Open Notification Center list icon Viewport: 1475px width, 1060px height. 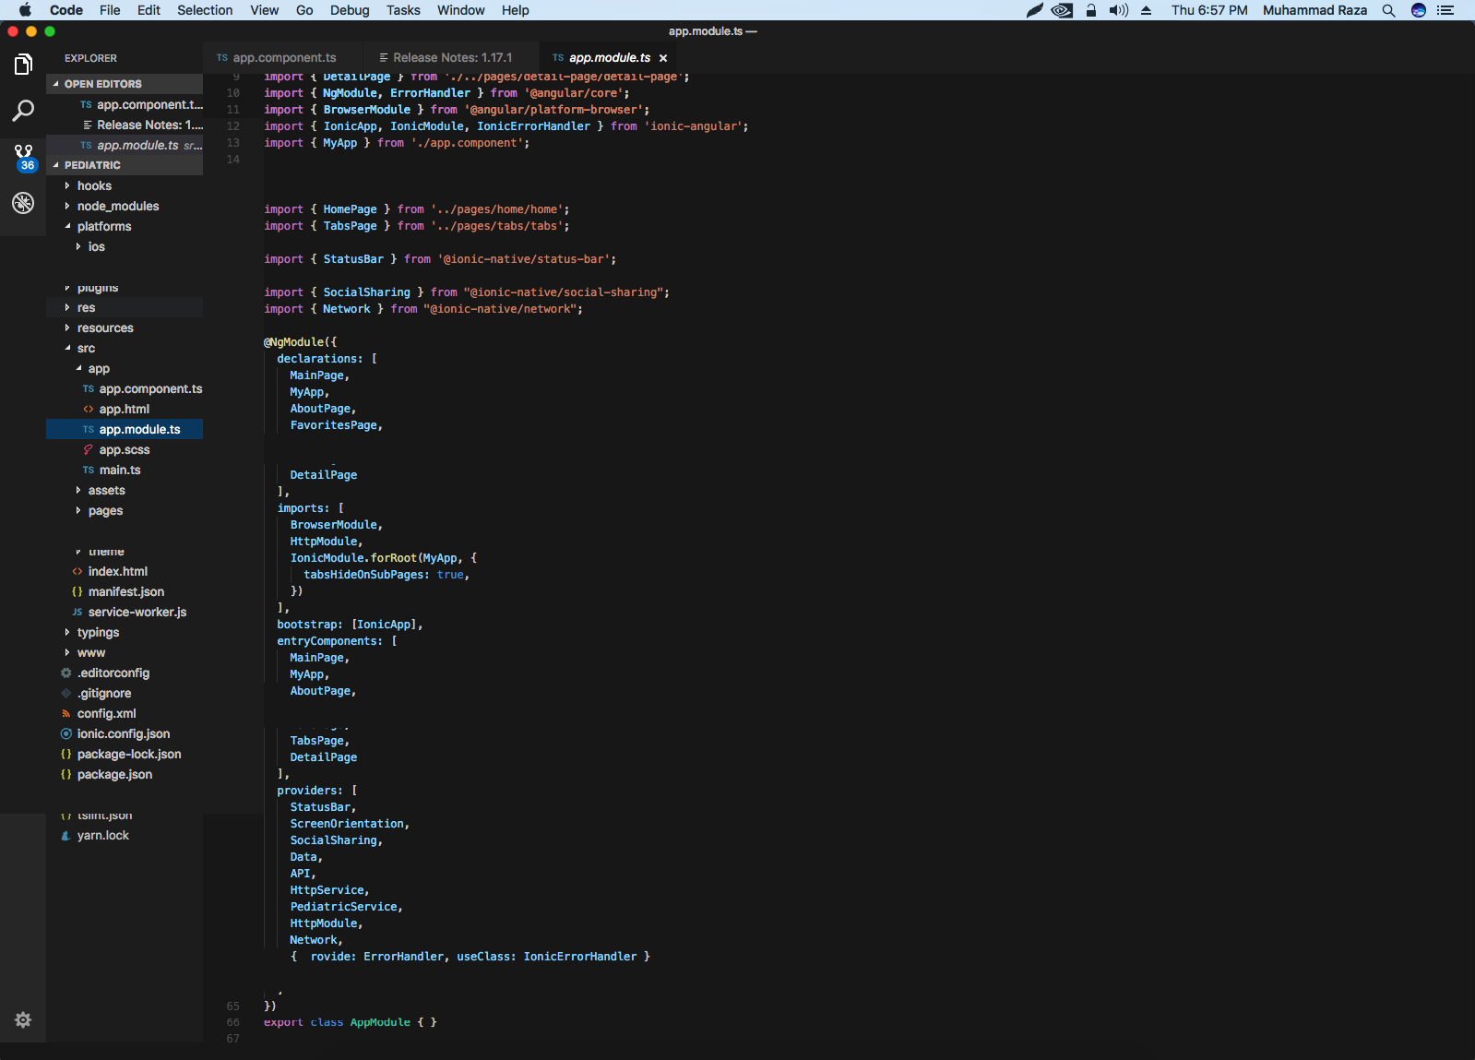tap(1445, 10)
